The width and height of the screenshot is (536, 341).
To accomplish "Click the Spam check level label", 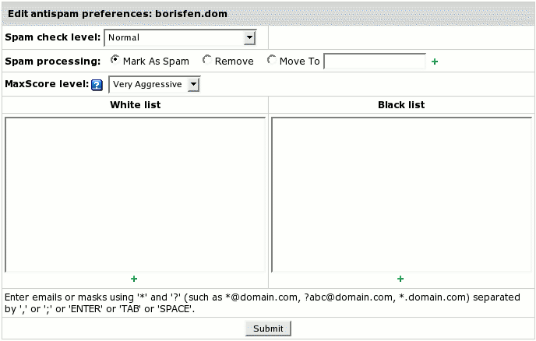I will 53,37.
